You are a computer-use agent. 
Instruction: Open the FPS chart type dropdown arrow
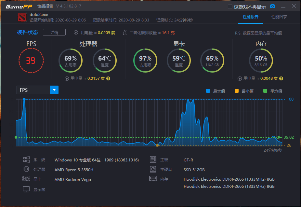(x=54, y=90)
